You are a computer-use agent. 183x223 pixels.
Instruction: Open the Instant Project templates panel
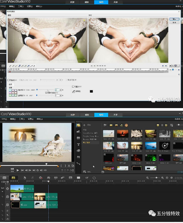point(78,132)
